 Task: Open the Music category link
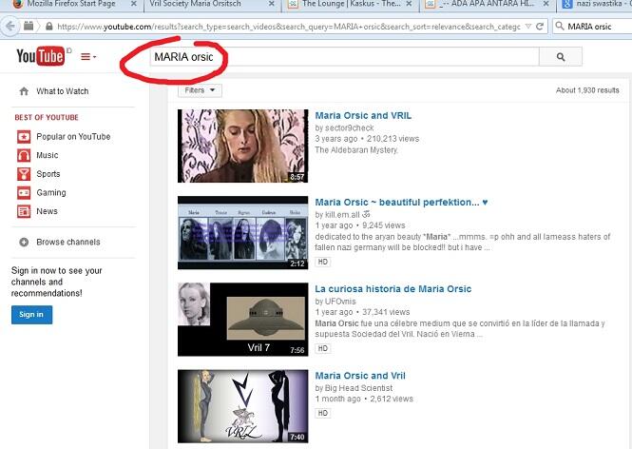tap(48, 155)
